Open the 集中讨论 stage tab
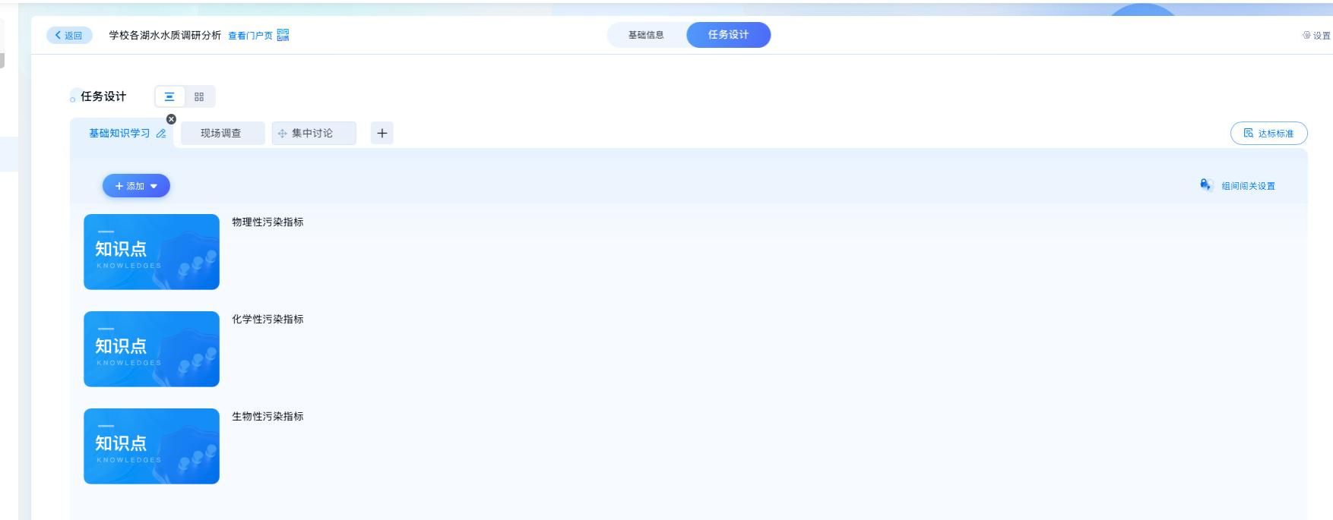 coord(312,134)
